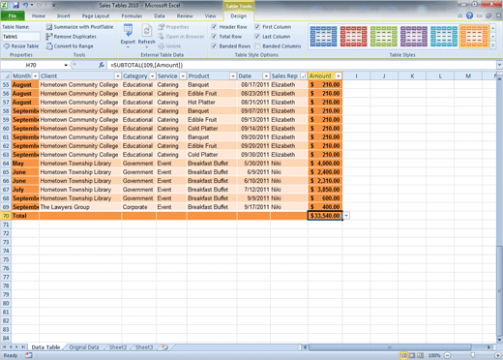Screen dimensions: 503x360
Task: Click Open in Browser icon
Action: (x=162, y=37)
